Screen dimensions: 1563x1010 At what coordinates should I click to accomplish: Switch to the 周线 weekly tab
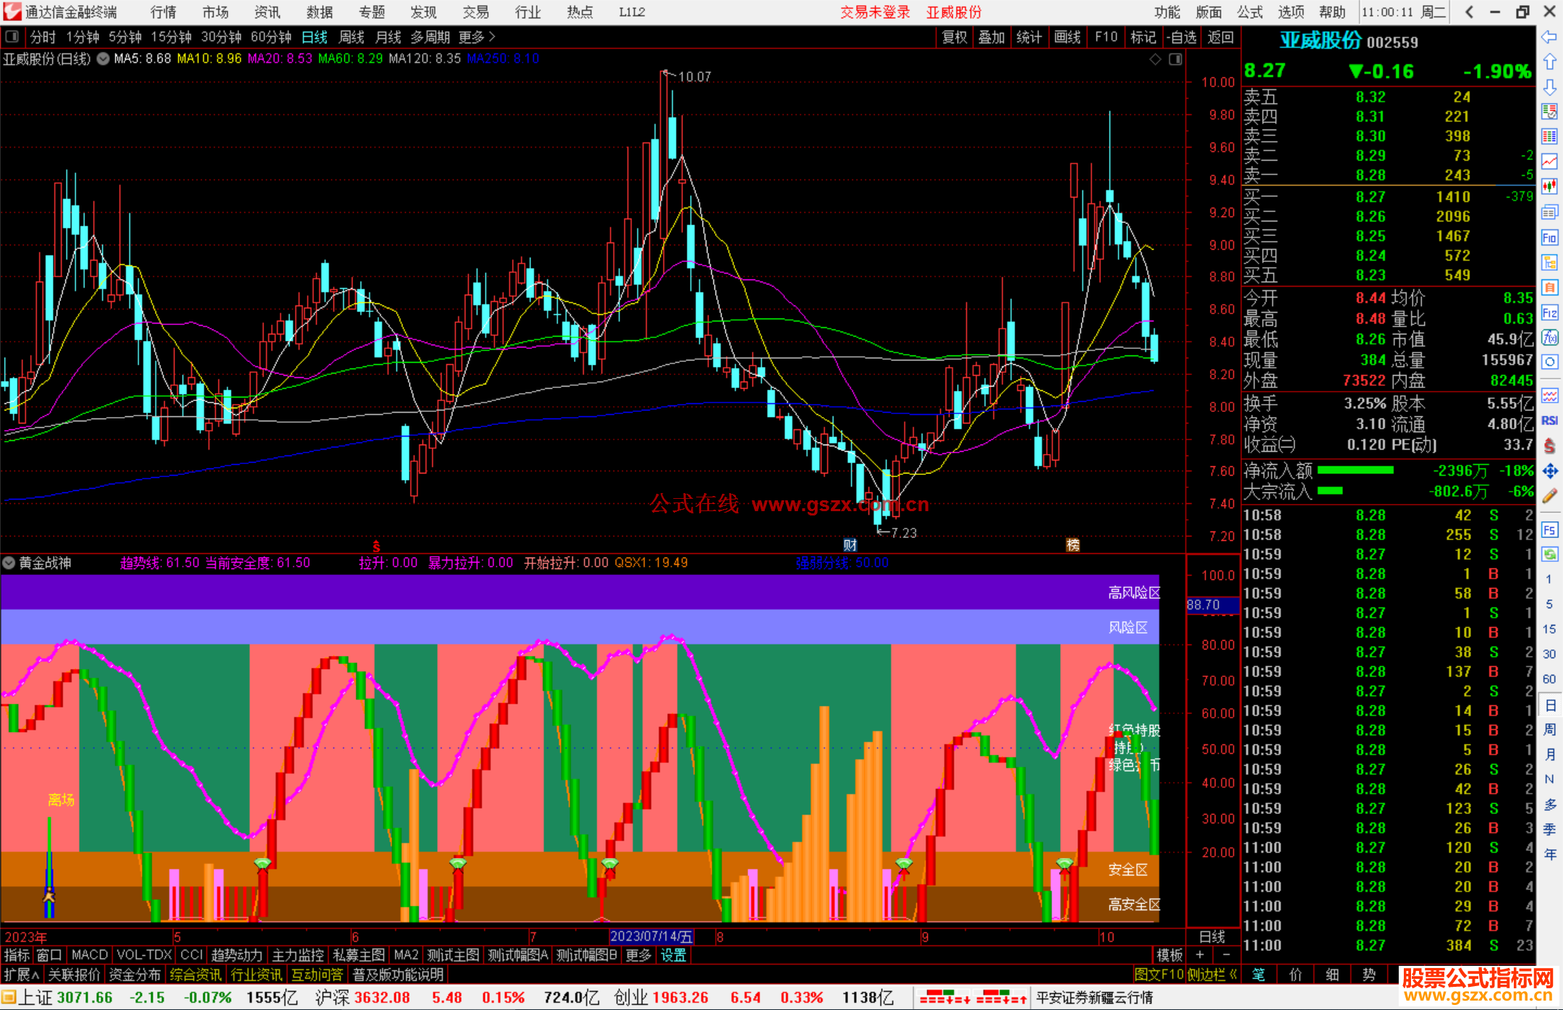(352, 37)
